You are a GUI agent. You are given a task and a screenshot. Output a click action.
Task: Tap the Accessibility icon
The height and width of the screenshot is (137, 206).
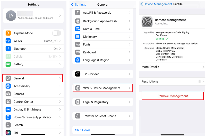click(8, 86)
